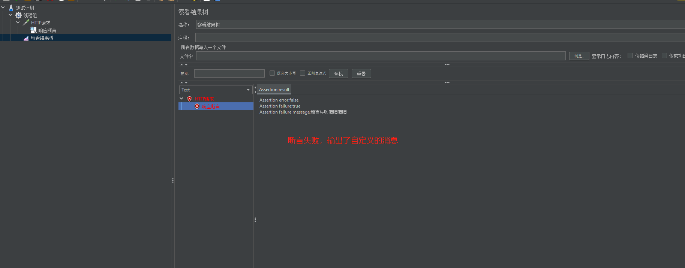This screenshot has height=268, width=685.
Task: Select the HTTP请求 pipette icon in the test plan tree
Action: point(26,23)
